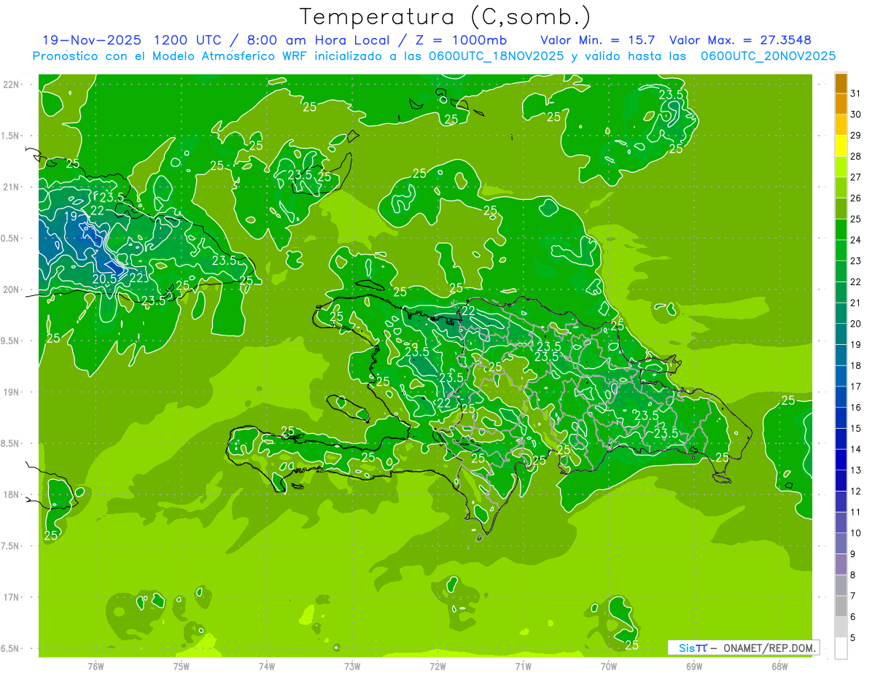Click the 72W longitude axis label
The width and height of the screenshot is (875, 676).
click(x=437, y=666)
